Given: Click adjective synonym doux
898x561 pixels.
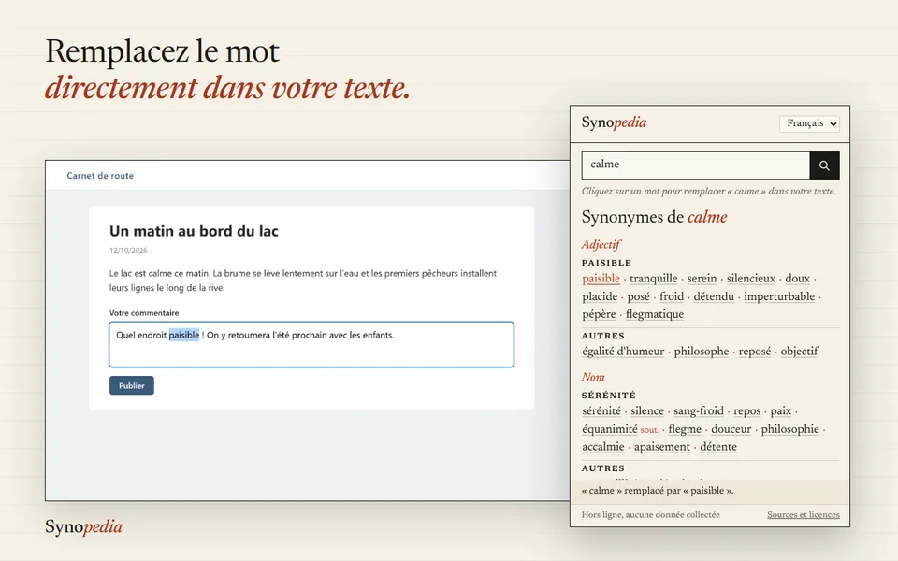Looking at the screenshot, I should (797, 279).
